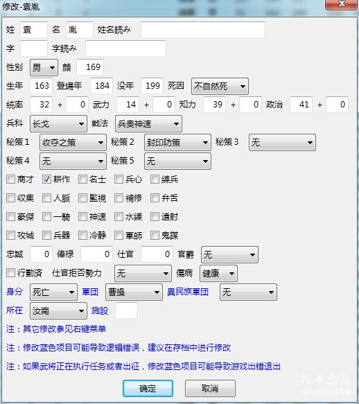Enable the 軍師 checkbox
The width and height of the screenshot is (359, 404).
pyautogui.click(x=119, y=235)
